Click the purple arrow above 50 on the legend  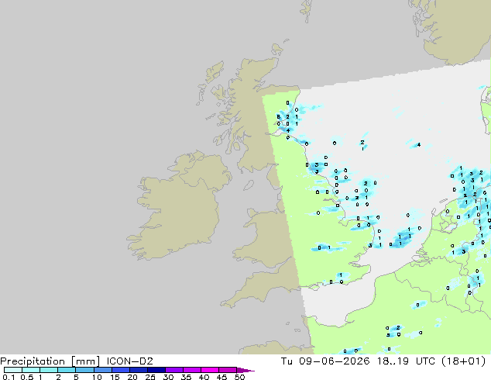245,370
